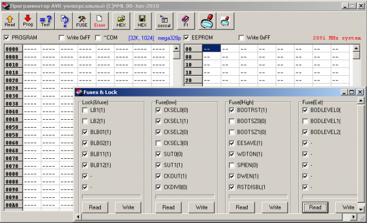Check the LB2(1) lock bit
The image size is (367, 223).
click(85, 121)
